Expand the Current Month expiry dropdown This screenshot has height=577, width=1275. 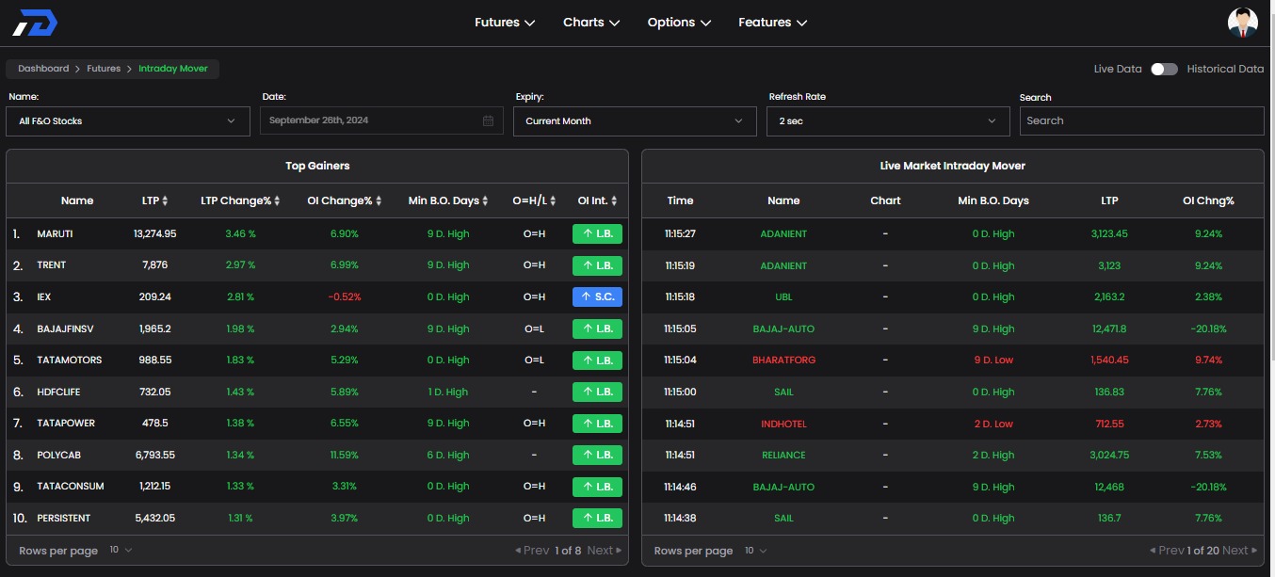(x=634, y=121)
